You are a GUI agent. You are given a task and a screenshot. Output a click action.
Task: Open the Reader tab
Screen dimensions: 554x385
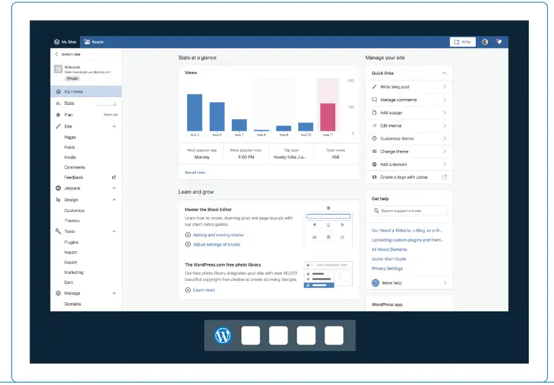click(x=94, y=42)
